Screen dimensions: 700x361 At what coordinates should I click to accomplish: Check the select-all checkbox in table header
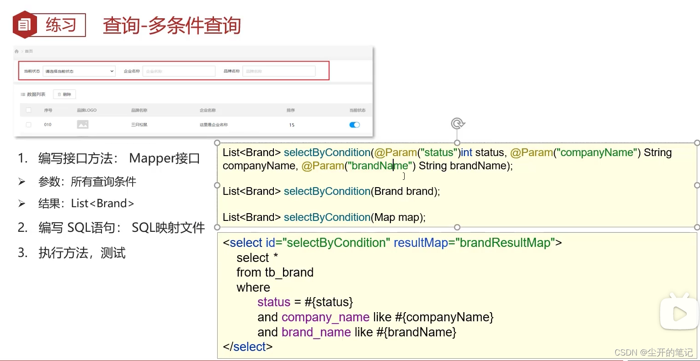point(28,110)
